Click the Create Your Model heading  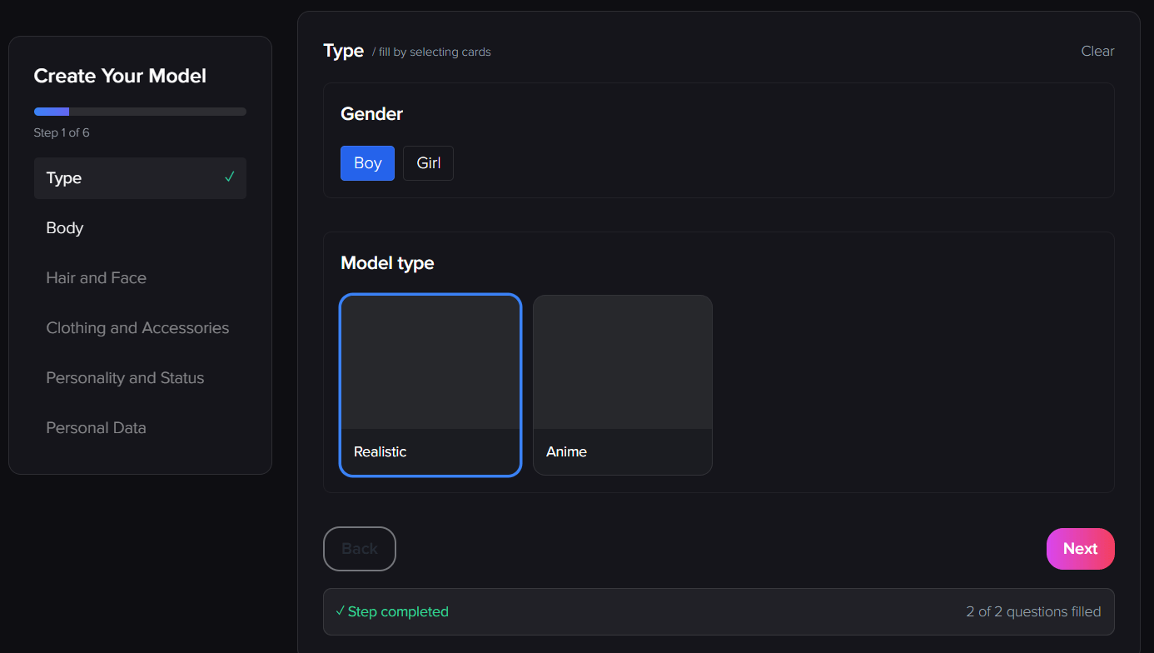[120, 76]
